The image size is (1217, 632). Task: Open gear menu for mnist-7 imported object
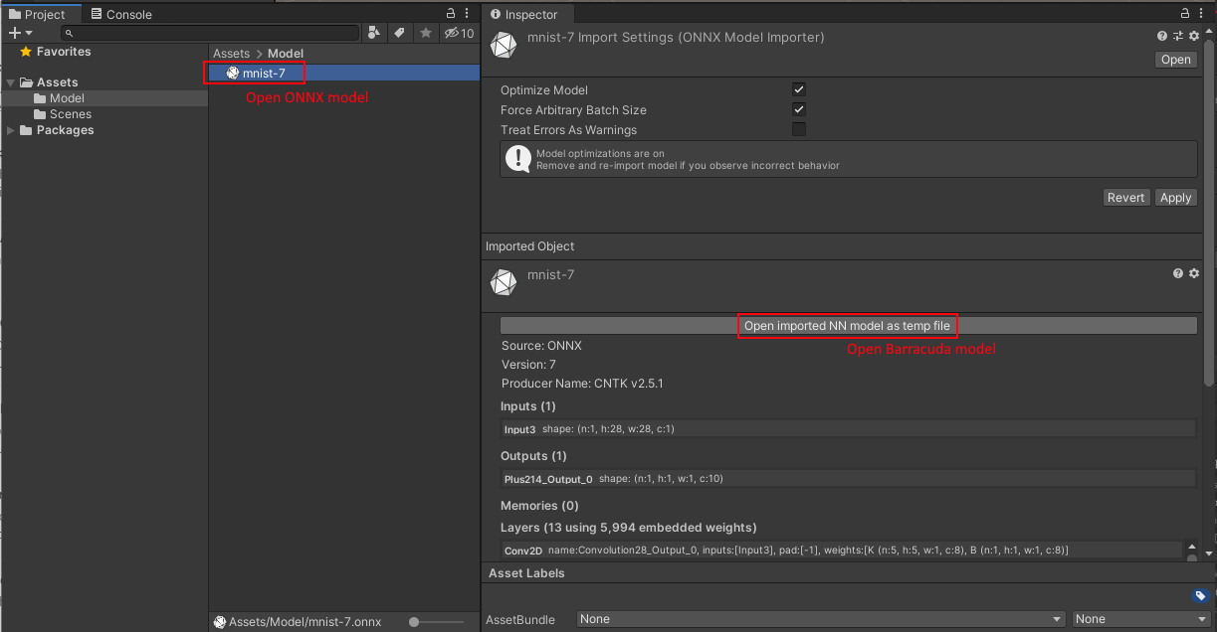coord(1194,273)
